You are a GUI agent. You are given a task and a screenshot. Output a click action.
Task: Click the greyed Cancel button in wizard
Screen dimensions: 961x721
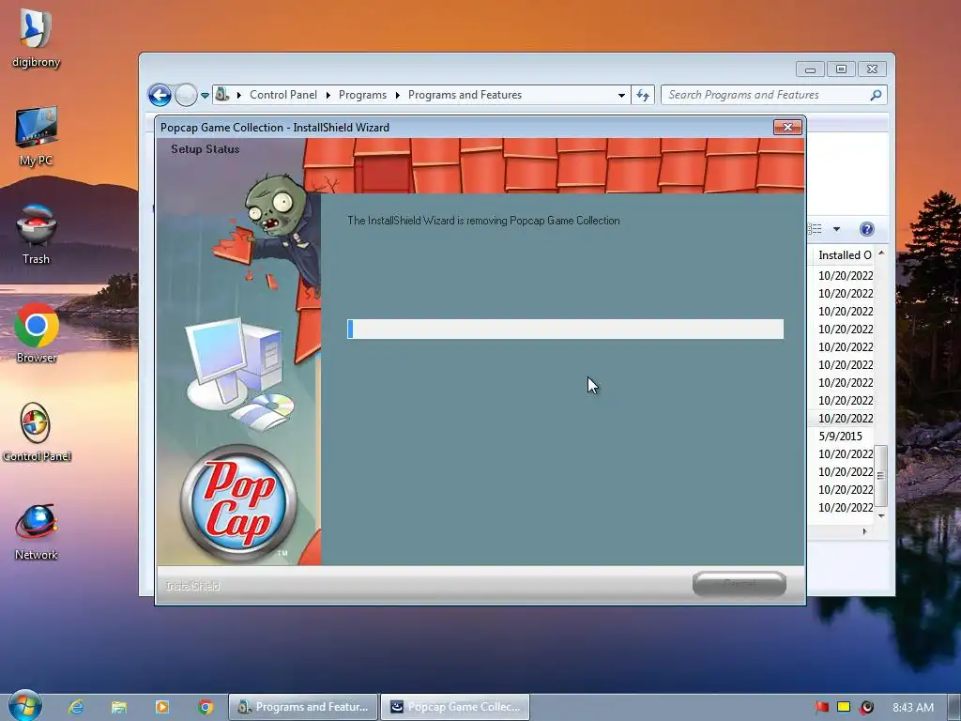[740, 583]
